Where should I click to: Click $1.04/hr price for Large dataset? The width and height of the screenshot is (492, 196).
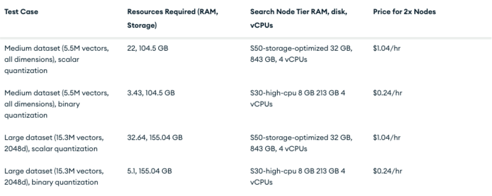387,137
